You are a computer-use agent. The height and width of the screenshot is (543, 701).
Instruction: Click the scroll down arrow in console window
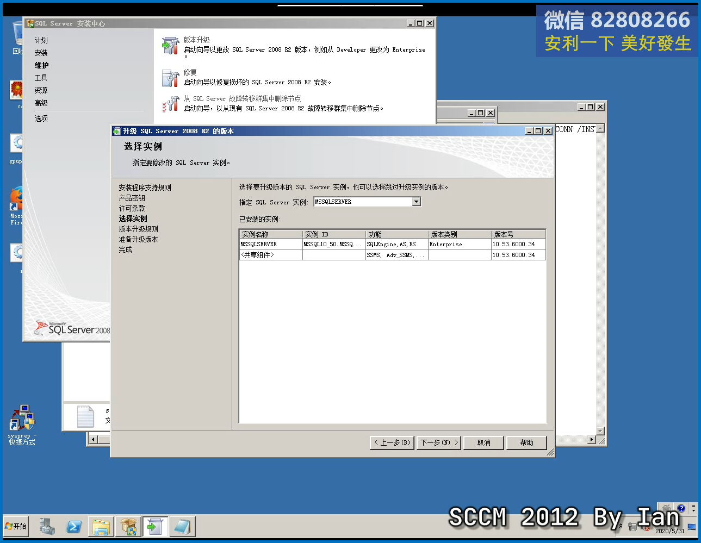[x=600, y=431]
